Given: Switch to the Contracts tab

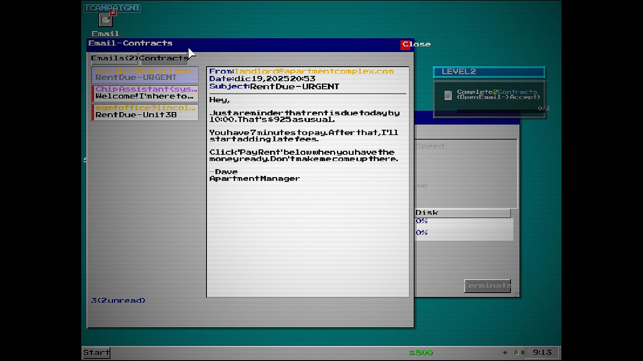Looking at the screenshot, I should [163, 58].
